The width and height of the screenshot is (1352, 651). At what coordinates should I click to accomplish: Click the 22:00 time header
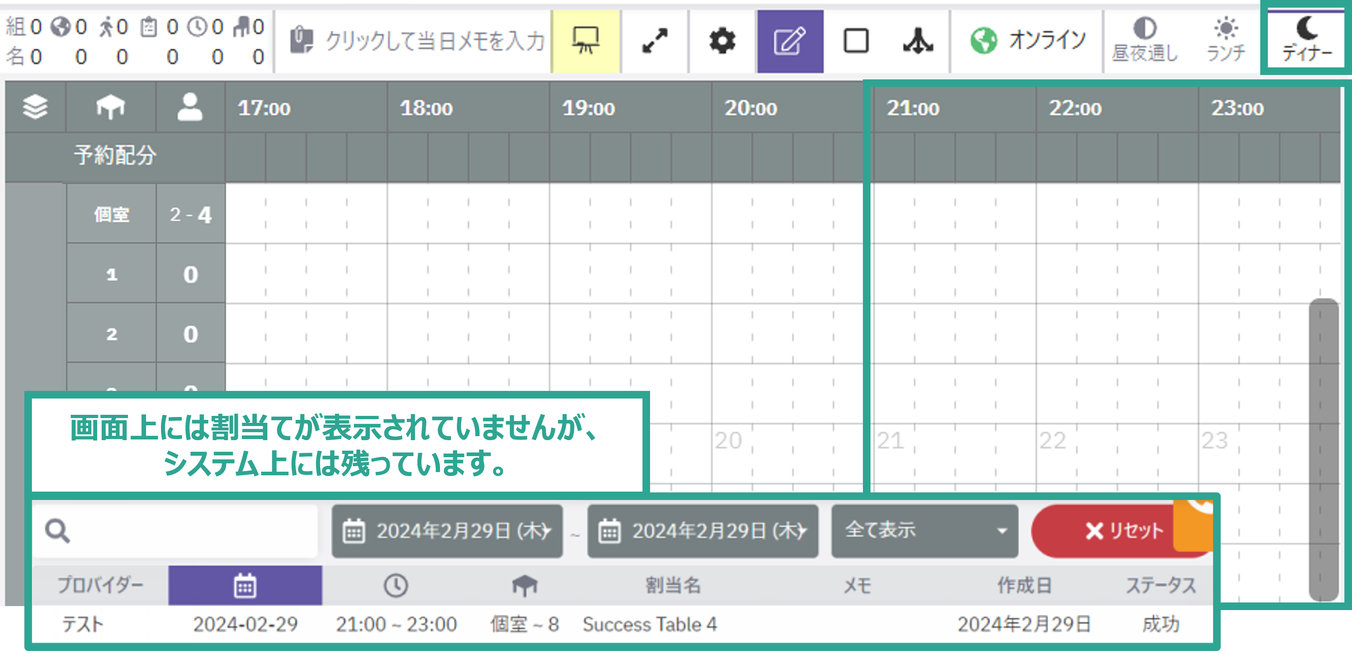[1075, 109]
